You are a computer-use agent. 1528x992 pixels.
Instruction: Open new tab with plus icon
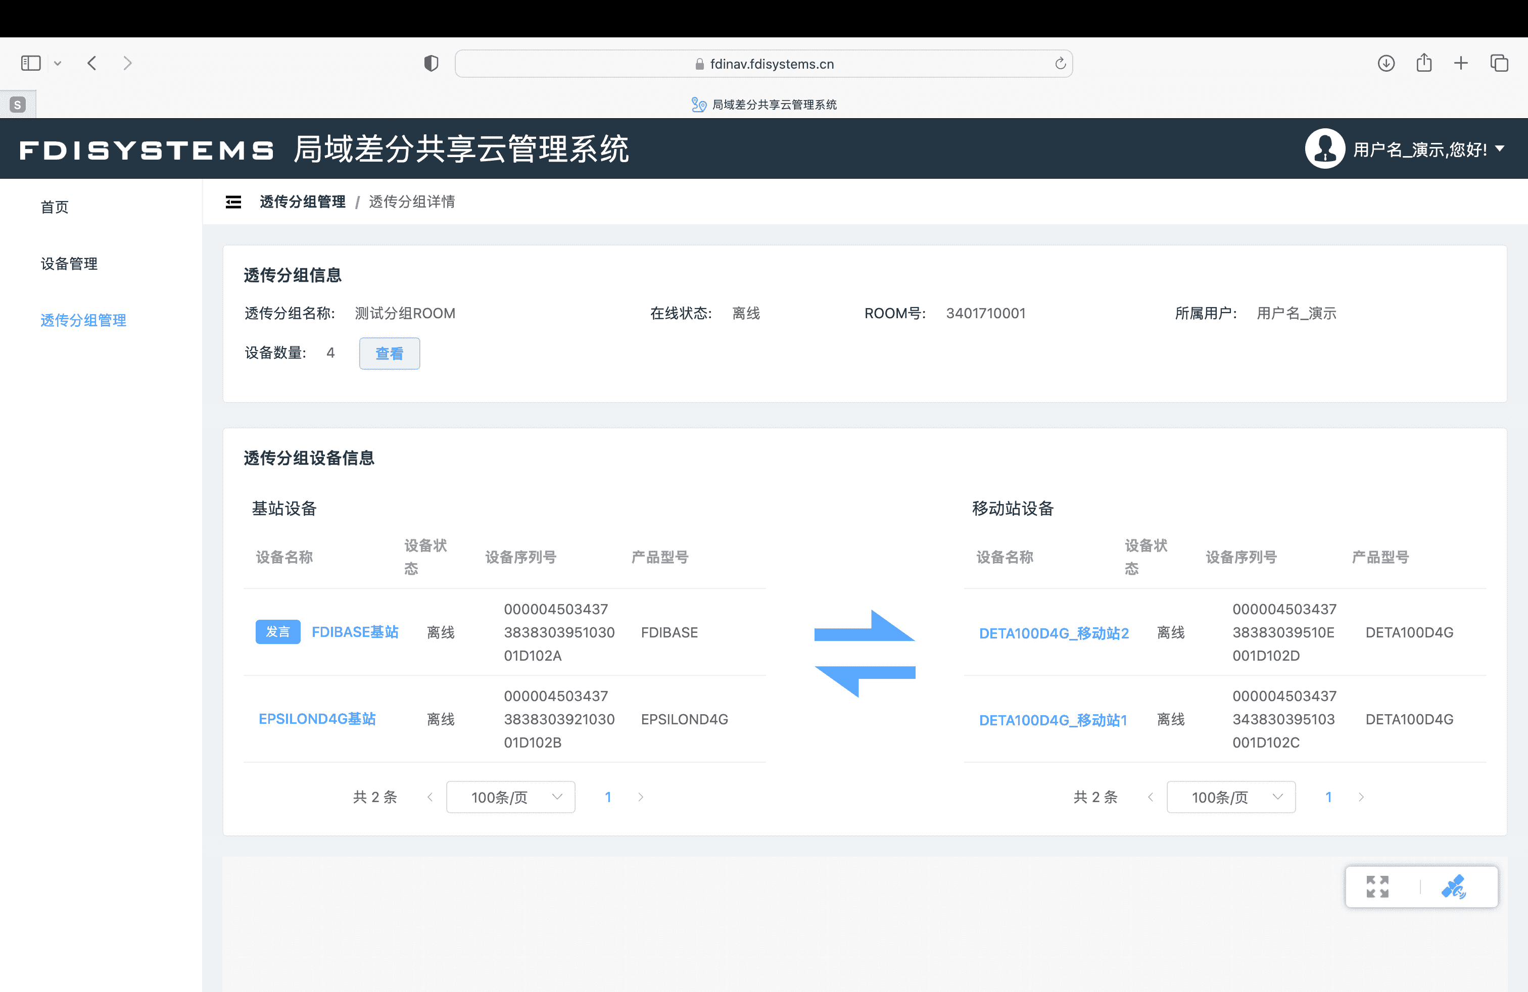[1461, 63]
